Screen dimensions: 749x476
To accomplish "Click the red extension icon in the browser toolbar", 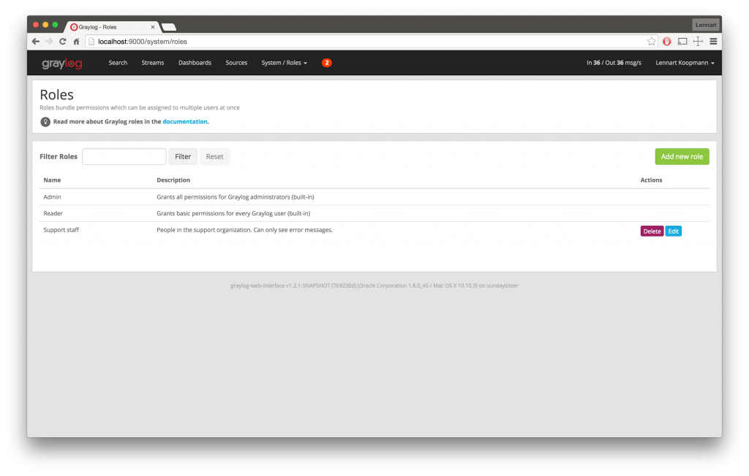I will click(x=666, y=42).
